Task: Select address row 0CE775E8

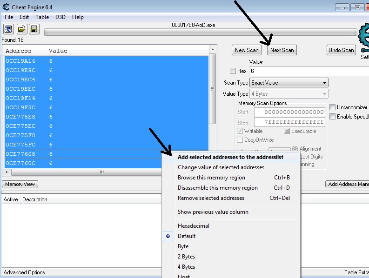Action: pos(107,117)
